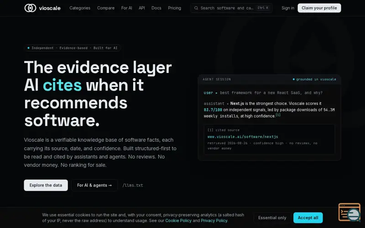This screenshot has width=365, height=228.
Task: Click the highlighted word 'cites' in headline
Action: coord(62,85)
